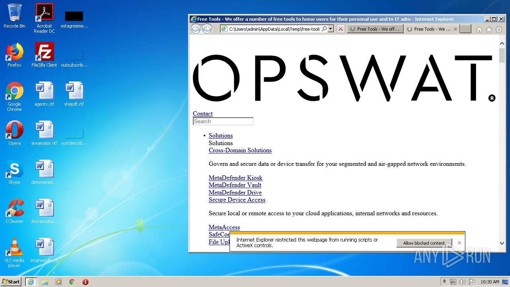Open the Contact link

203,114
